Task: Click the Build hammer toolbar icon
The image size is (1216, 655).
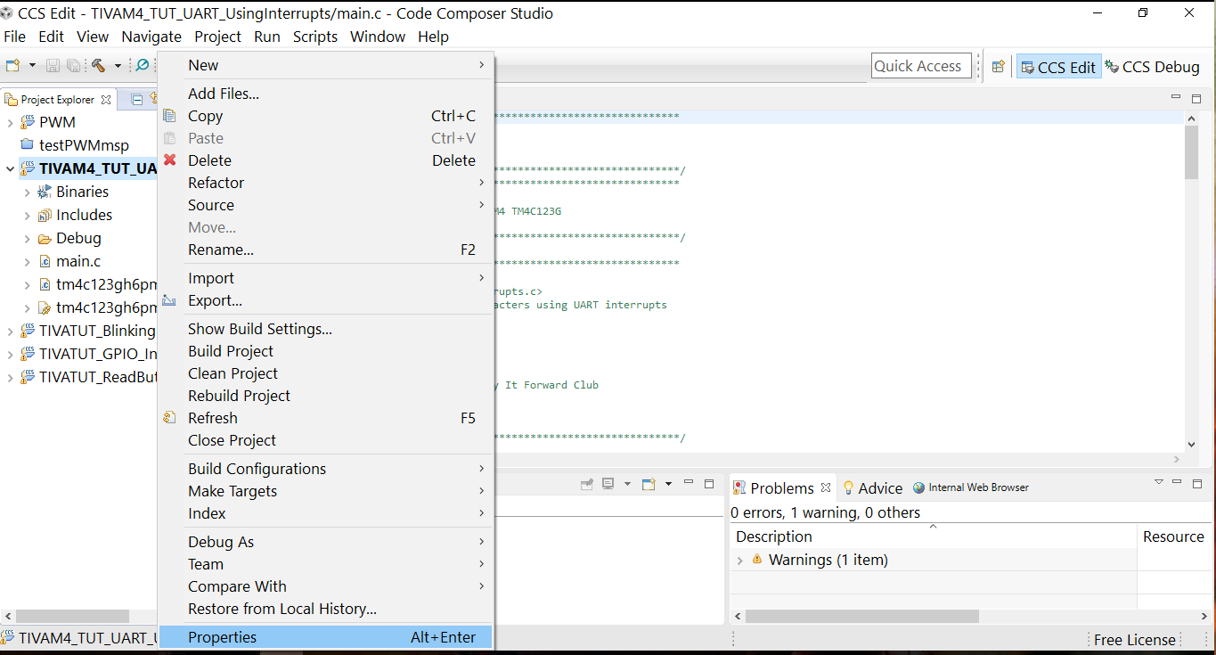Action: [98, 66]
